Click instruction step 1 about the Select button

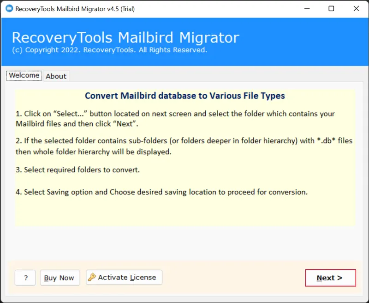(175, 119)
